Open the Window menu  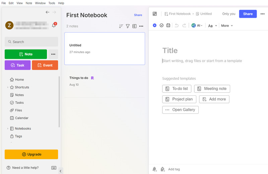[40, 3]
